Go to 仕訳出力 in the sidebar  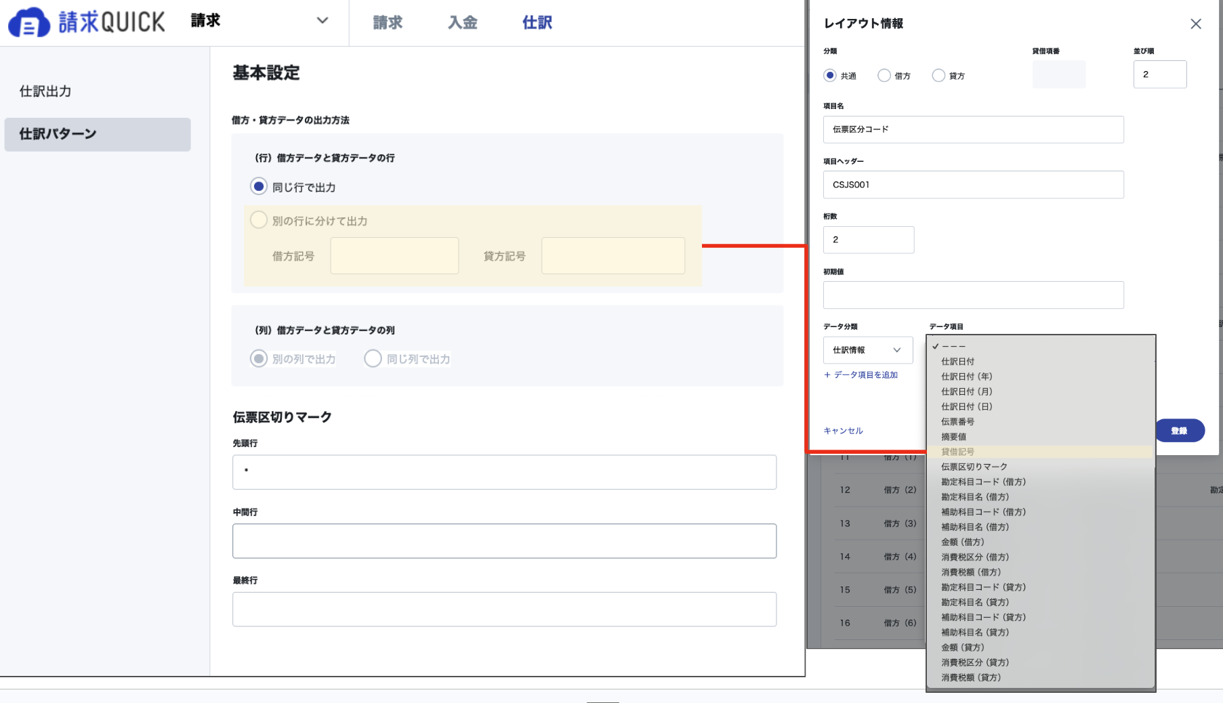[45, 91]
